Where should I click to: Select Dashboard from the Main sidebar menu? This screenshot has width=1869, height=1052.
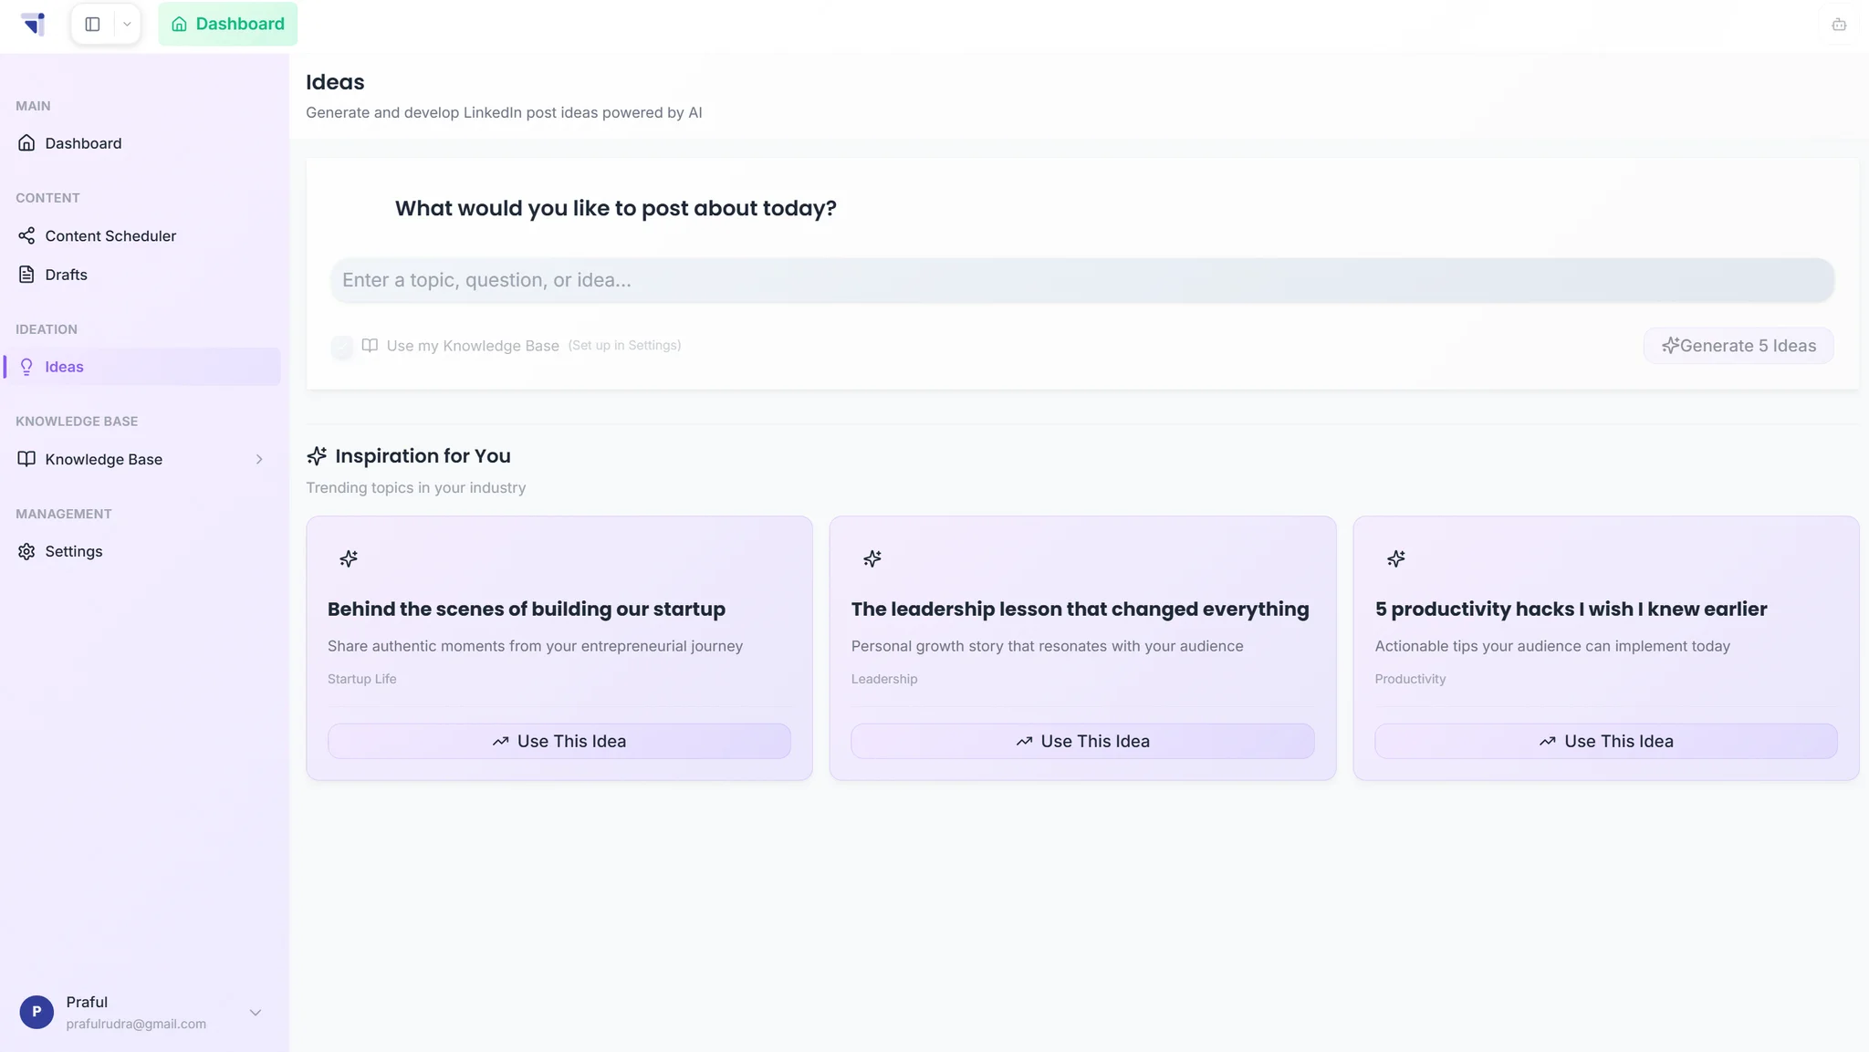tap(83, 142)
